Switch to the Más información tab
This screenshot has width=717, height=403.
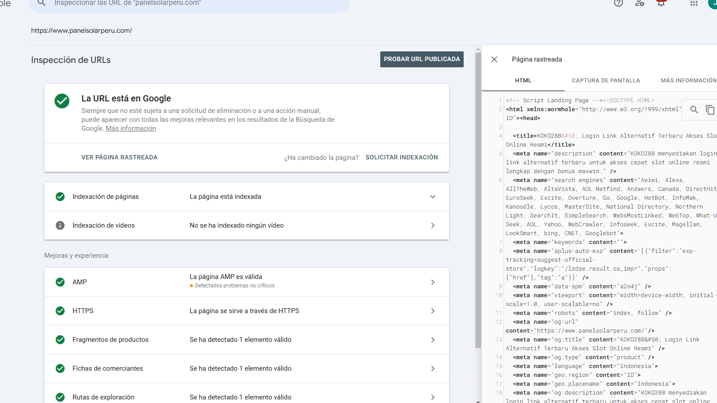688,81
